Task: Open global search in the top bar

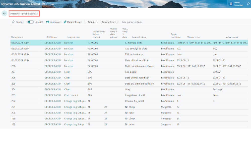Action: [x=248, y=4]
